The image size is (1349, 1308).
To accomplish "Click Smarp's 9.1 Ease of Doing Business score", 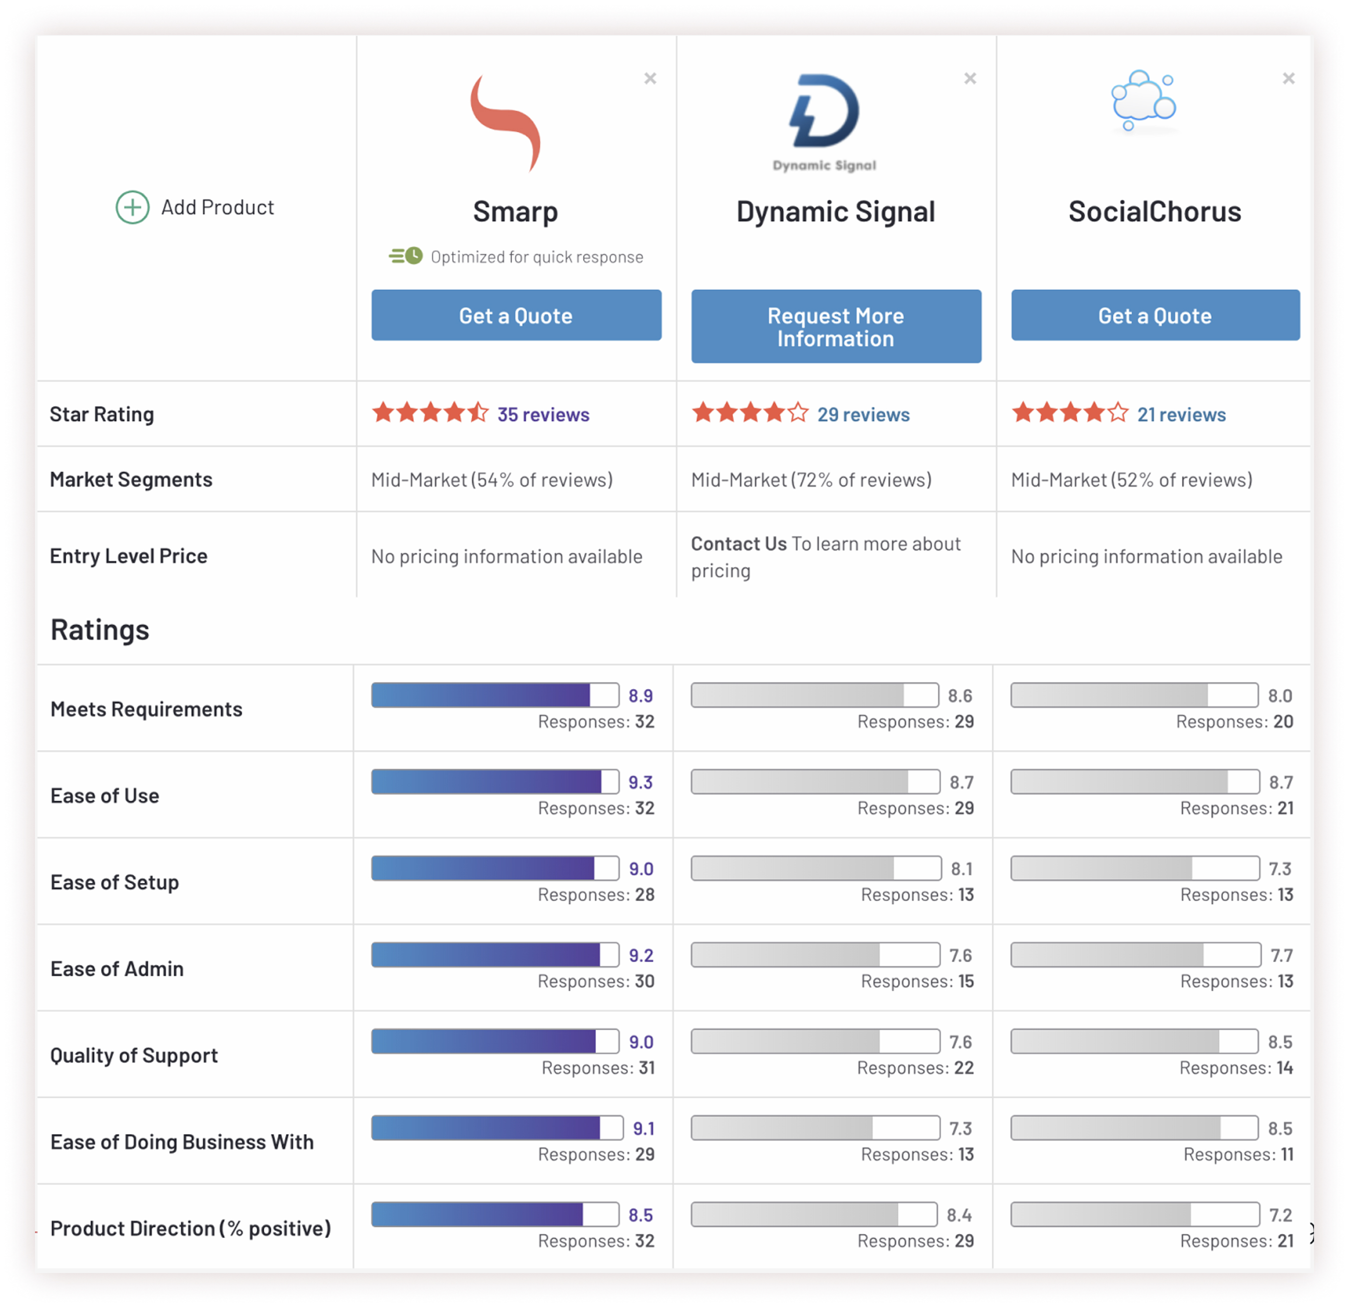I will click(644, 1129).
